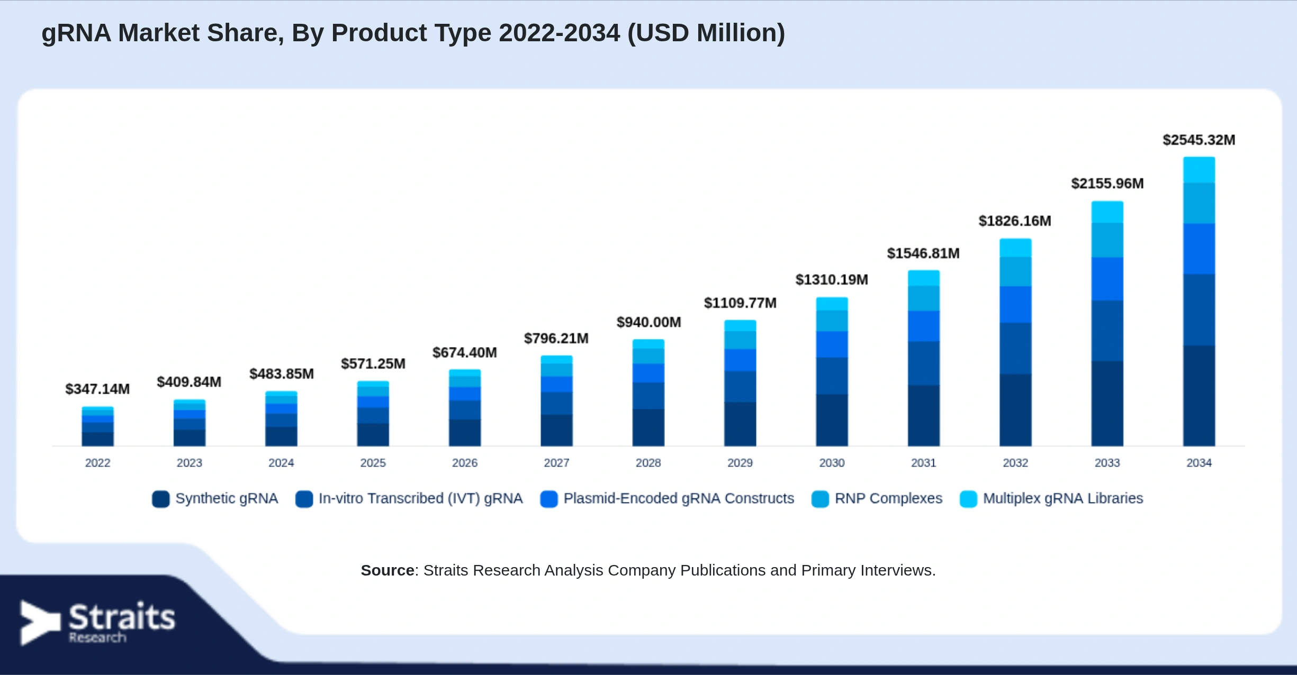Click the $940.00M value label
The height and width of the screenshot is (675, 1297).
click(x=648, y=322)
